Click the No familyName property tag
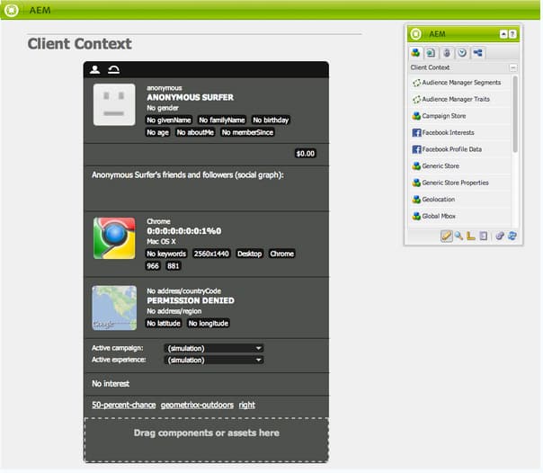 [222, 120]
